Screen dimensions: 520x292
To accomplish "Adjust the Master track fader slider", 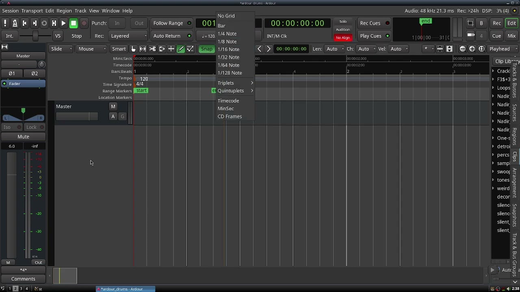I will [x=77, y=116].
